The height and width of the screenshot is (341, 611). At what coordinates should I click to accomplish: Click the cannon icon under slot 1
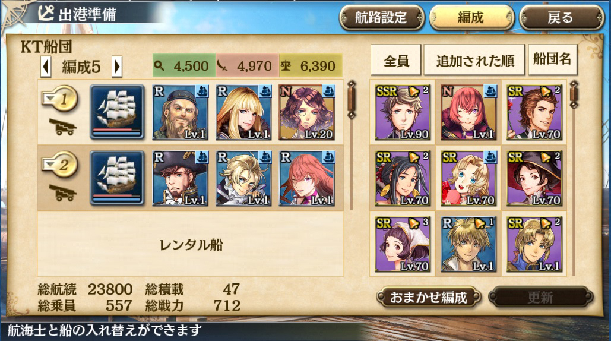[62, 127]
